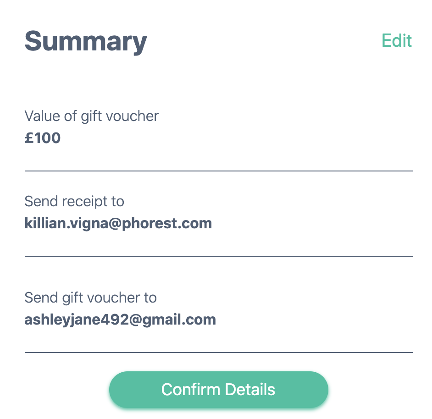
Task: Click the Send gift voucher to label
Action: 90,298
